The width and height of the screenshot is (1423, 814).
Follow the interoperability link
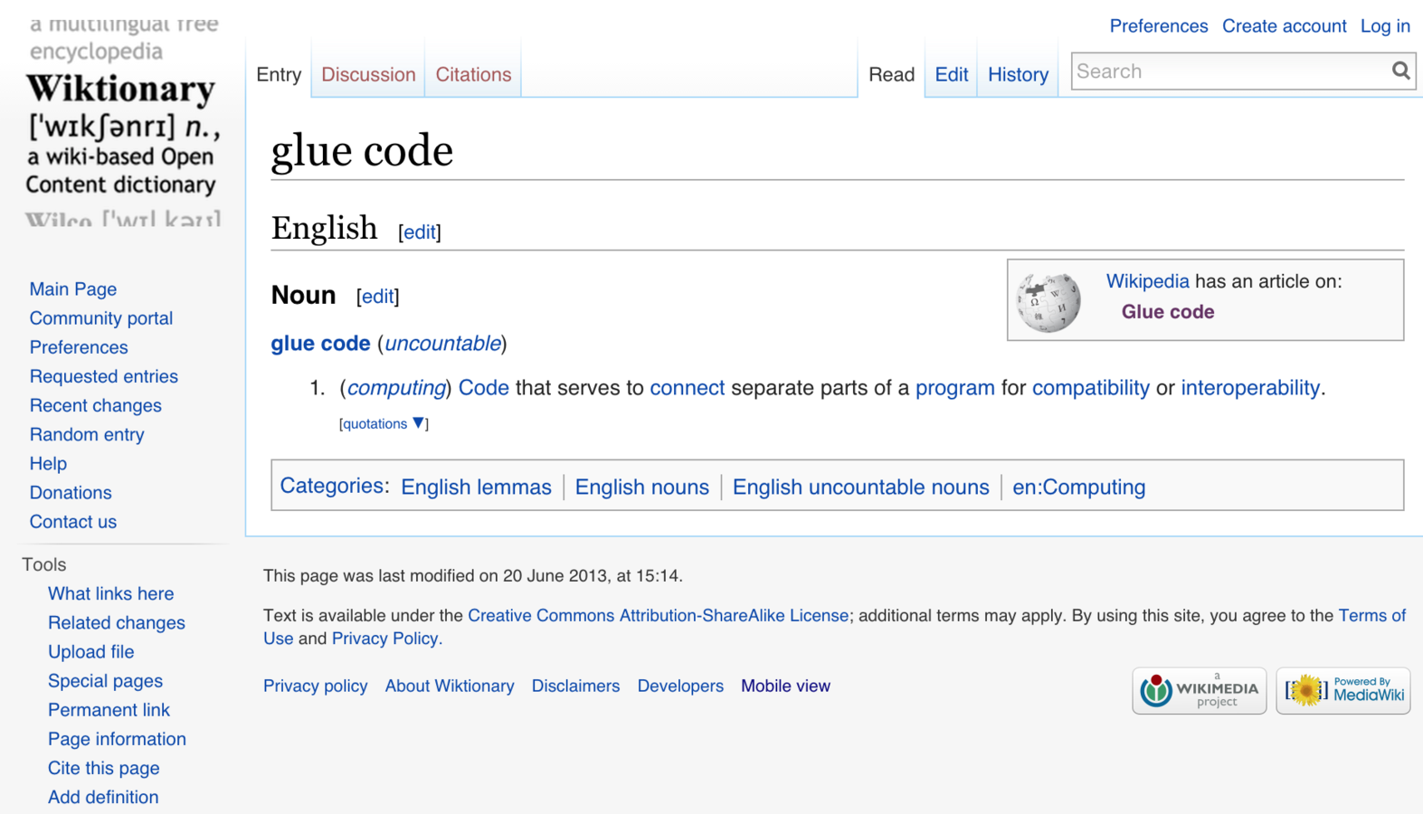tap(1249, 388)
